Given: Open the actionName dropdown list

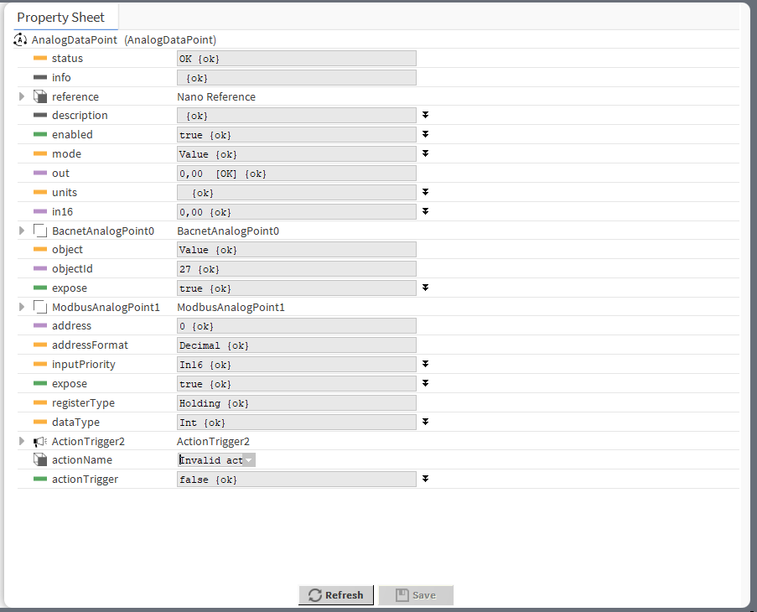Looking at the screenshot, I should click(x=249, y=460).
